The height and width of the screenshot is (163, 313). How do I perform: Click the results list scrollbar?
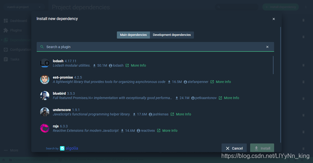(x=273, y=65)
